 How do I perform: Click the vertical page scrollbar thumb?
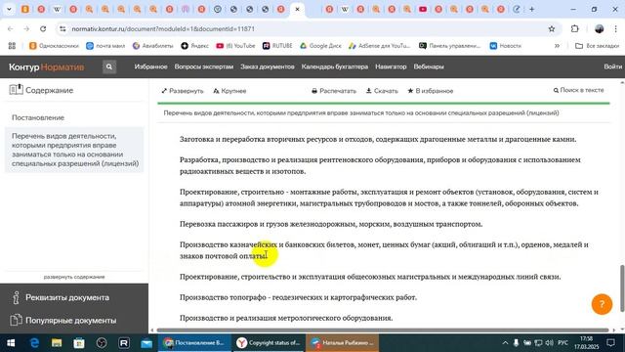(622, 287)
